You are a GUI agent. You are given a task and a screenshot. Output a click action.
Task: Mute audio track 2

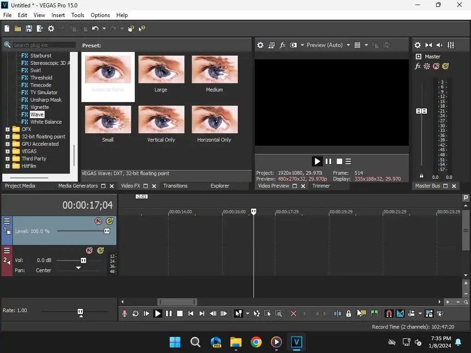(89, 251)
